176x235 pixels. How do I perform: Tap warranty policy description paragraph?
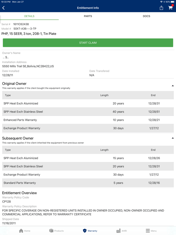coord(83,212)
